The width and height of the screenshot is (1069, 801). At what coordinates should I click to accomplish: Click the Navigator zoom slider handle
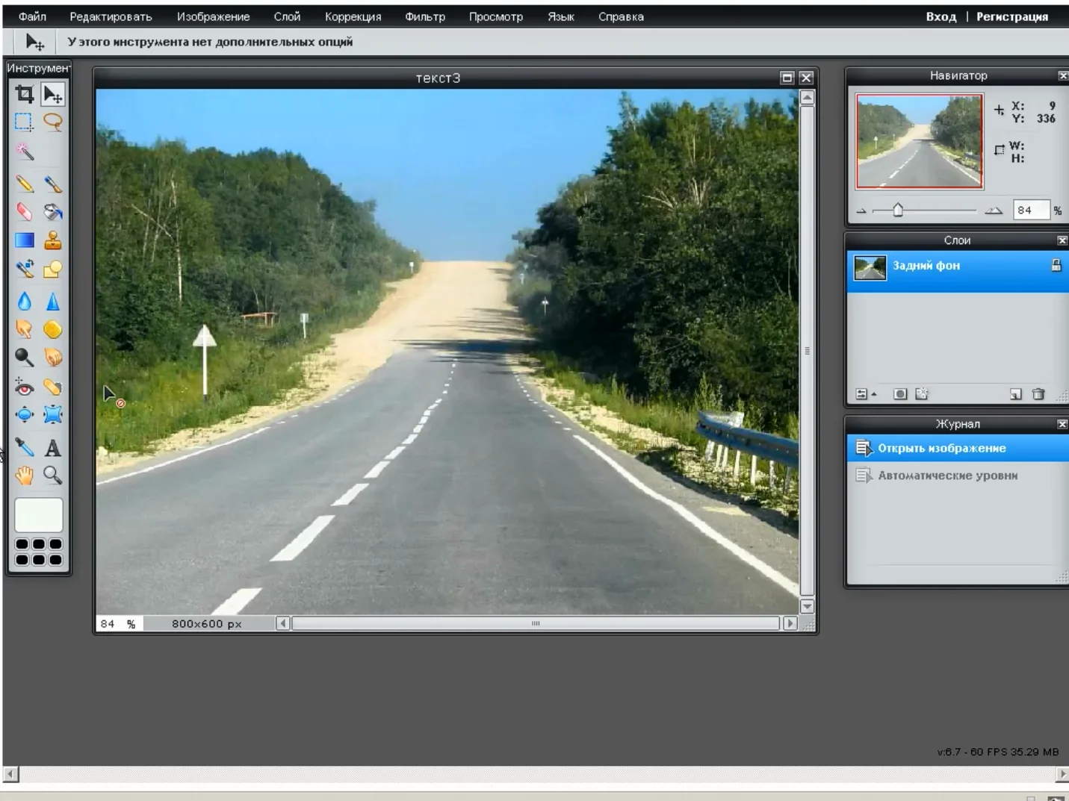[898, 211]
